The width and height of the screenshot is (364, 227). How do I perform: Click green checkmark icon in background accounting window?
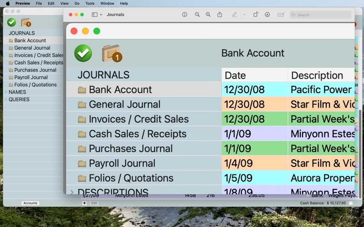point(11,22)
